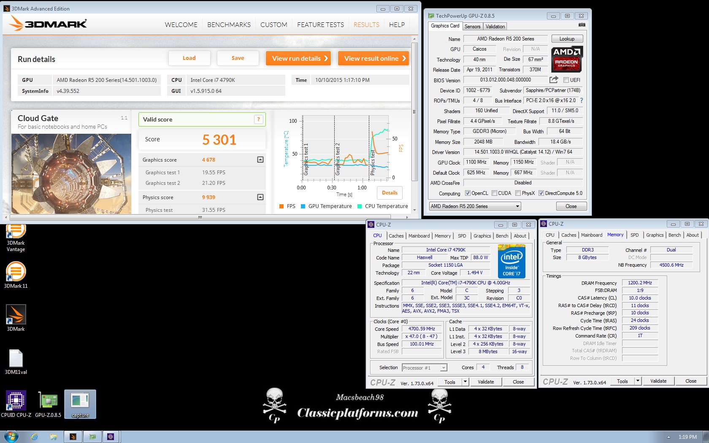The width and height of the screenshot is (709, 443).
Task: Switch to GPU-Z taskbar button
Action: click(92, 437)
